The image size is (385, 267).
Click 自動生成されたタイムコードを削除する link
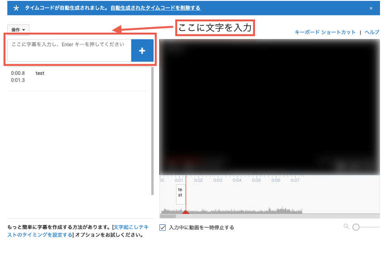pyautogui.click(x=156, y=8)
